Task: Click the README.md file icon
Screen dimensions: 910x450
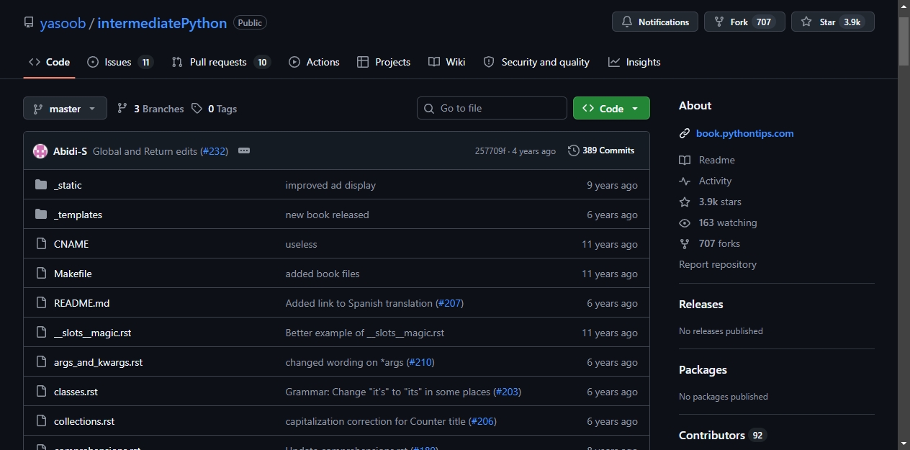Action: pyautogui.click(x=41, y=303)
